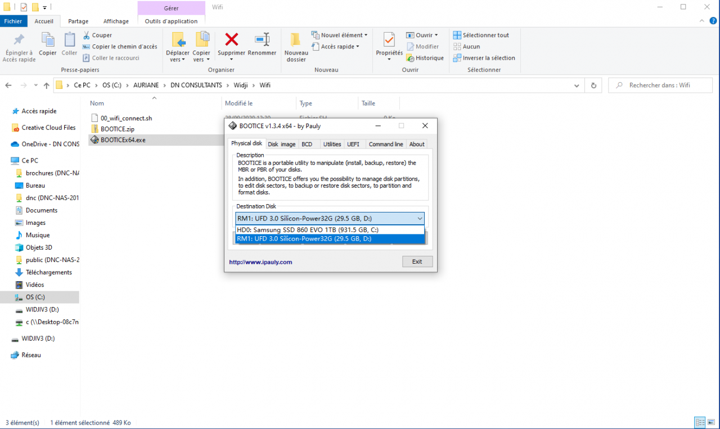
Task: Open http://www.ipauly.com link
Action: pos(260,262)
